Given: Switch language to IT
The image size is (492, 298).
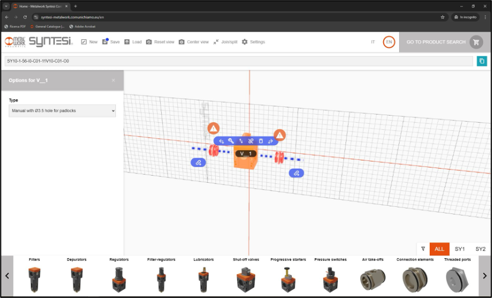Looking at the screenshot, I should coord(373,42).
